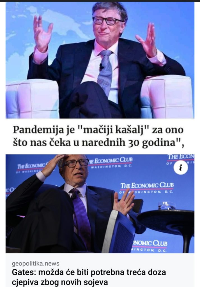Screen dimensions: 200x287
Task: Open the top photo of man with raised hands
Action: click(100, 60)
